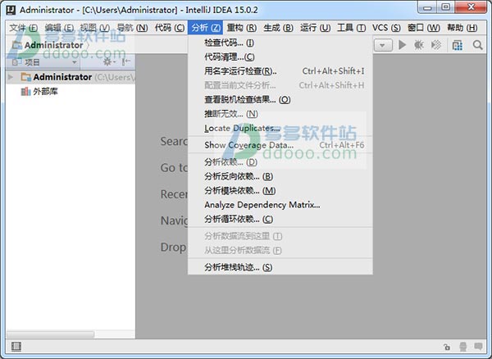Screen dimensions: 492x359
Task: Choose 代码清理...(C) menu entry
Action: (x=280, y=57)
